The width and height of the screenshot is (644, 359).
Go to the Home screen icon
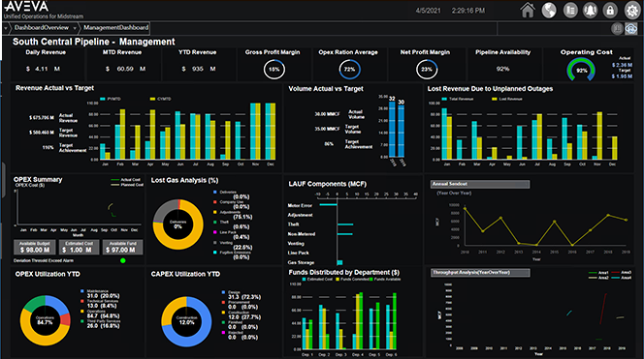click(x=528, y=11)
